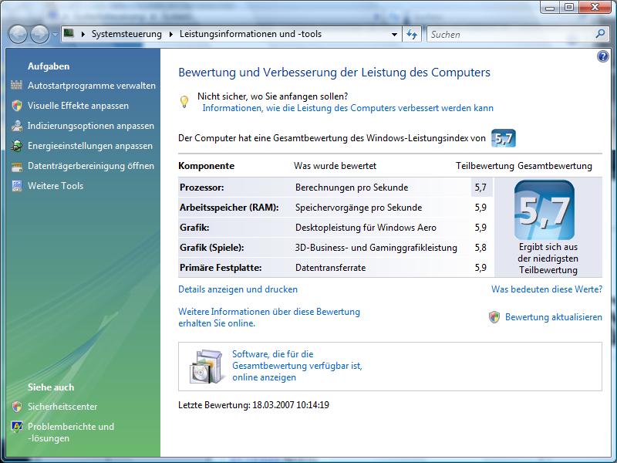Click the Autostartprogramme verwalten icon
Viewport: 617px width, 463px height.
[x=16, y=85]
